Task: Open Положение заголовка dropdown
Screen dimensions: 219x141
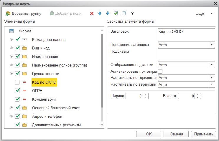Action: tap(212, 45)
